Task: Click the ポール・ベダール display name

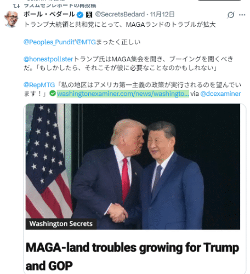Action: [49, 14]
